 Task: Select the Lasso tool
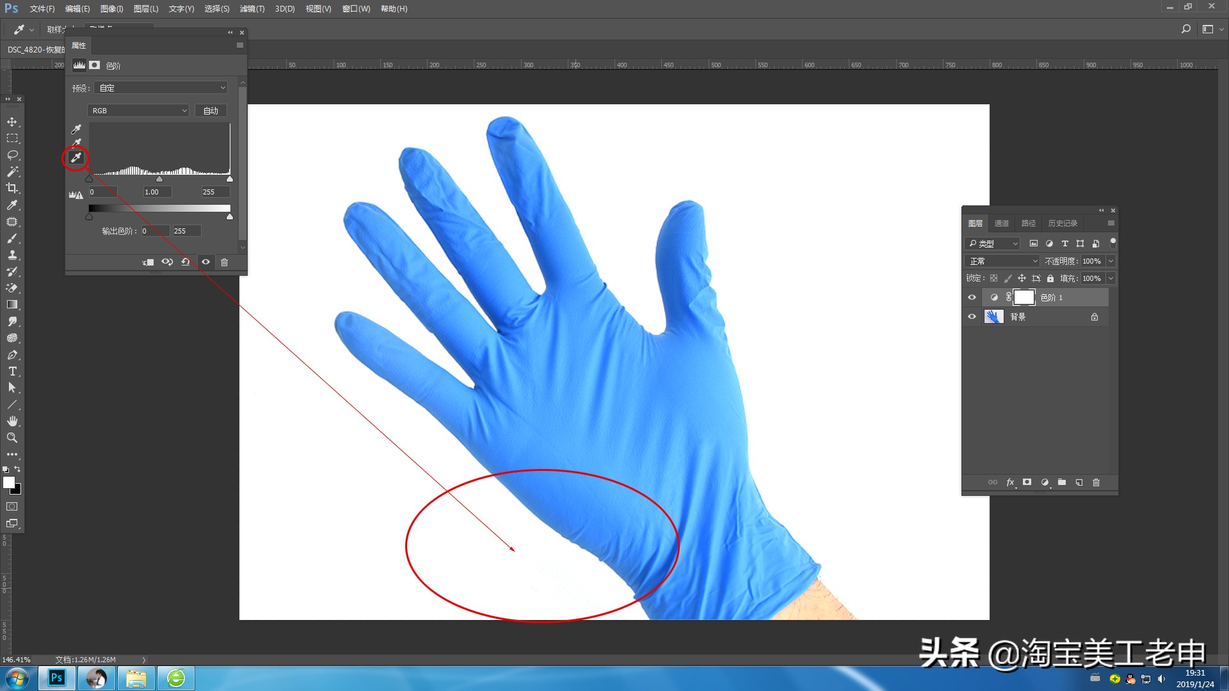click(x=12, y=155)
